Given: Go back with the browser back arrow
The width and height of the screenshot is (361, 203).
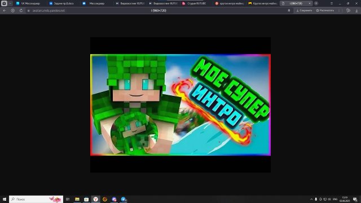Looking at the screenshot, I should 5,11.
